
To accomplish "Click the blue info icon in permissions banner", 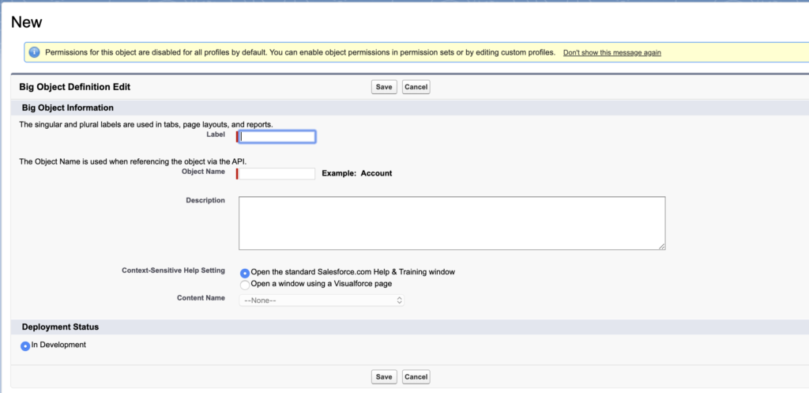I will pyautogui.click(x=35, y=52).
